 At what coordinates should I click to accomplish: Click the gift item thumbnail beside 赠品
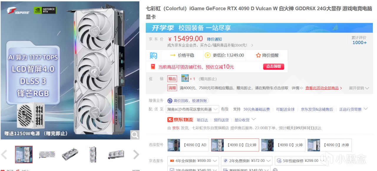(x=185, y=78)
